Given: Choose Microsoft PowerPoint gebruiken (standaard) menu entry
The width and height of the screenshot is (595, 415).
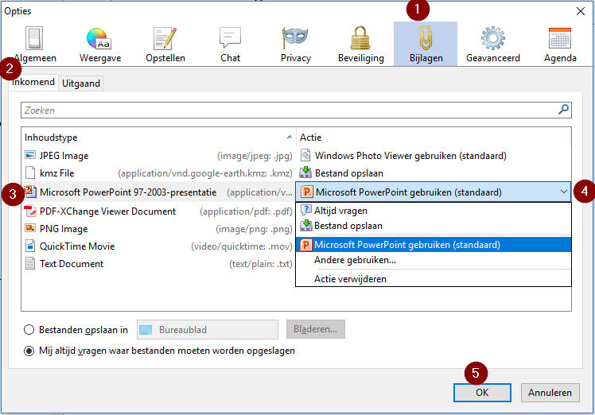Looking at the screenshot, I should pos(434,245).
